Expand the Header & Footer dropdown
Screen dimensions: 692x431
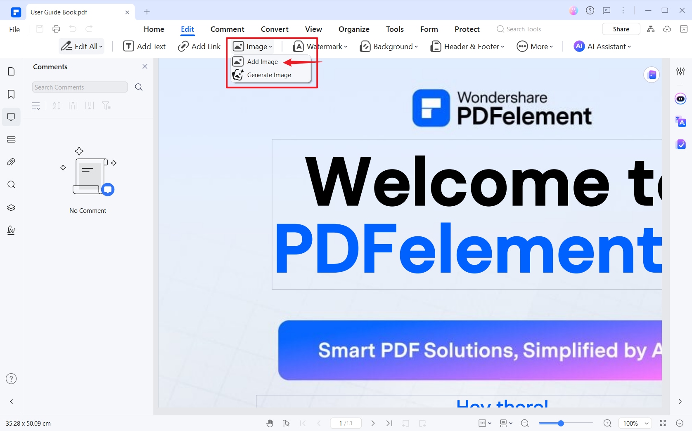point(467,46)
